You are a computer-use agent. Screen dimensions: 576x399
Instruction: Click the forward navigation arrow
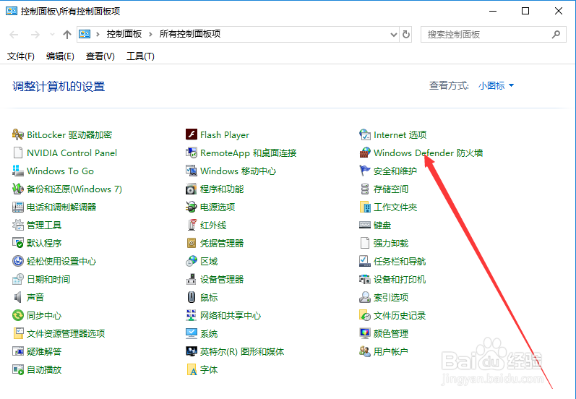point(35,35)
